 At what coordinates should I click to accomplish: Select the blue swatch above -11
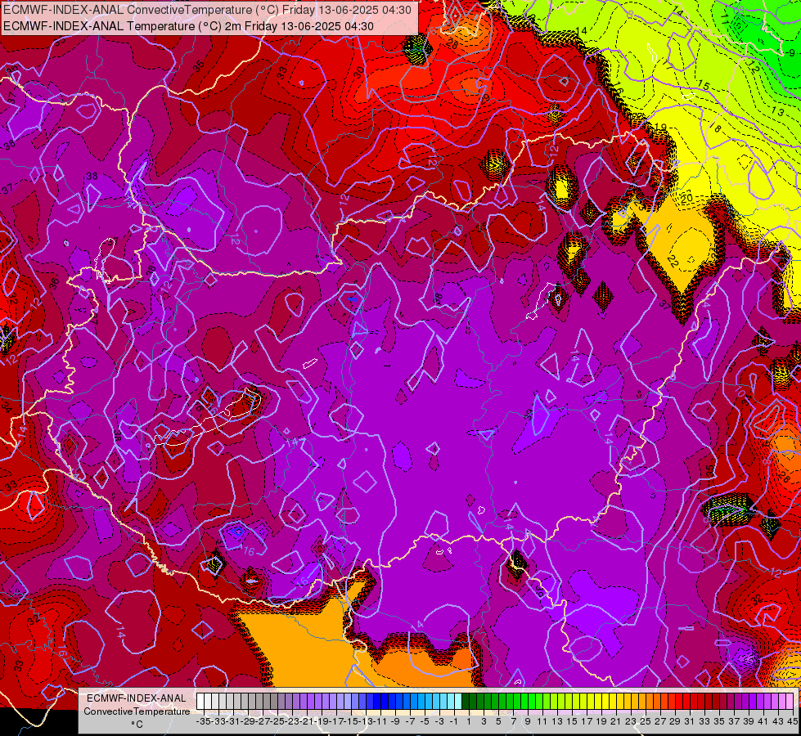click(x=377, y=702)
